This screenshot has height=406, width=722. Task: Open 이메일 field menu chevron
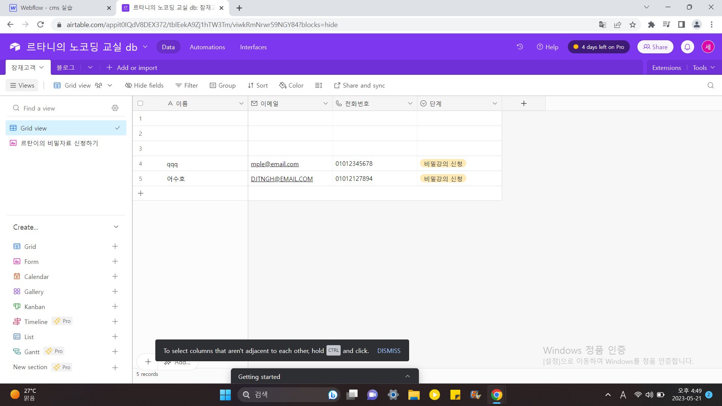326,103
